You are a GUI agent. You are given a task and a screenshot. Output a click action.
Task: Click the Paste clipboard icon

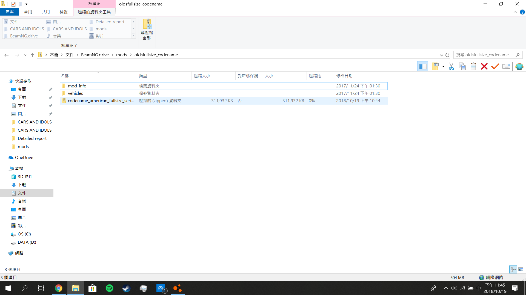tap(473, 66)
